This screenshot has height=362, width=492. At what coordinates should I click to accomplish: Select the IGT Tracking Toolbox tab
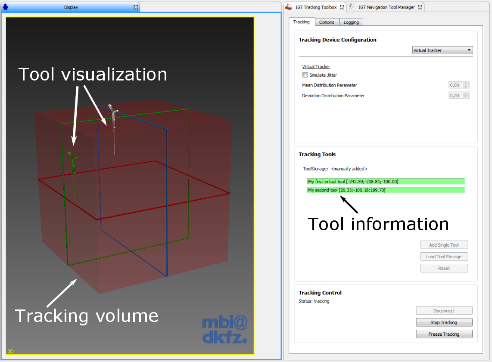point(316,7)
